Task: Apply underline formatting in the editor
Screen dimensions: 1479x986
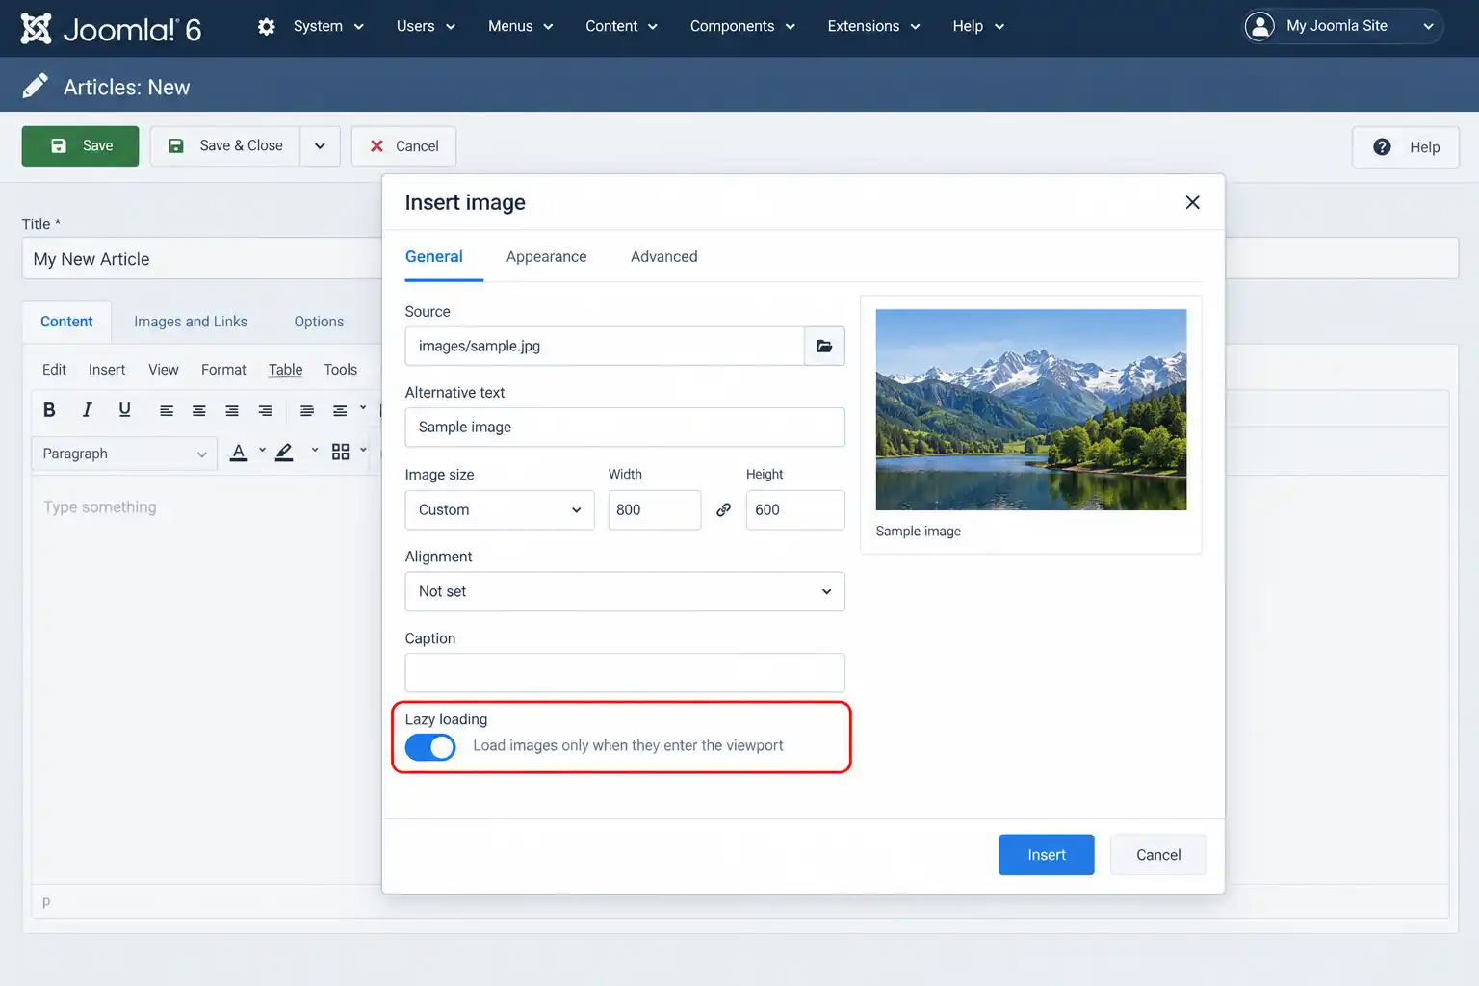Action: click(x=124, y=410)
